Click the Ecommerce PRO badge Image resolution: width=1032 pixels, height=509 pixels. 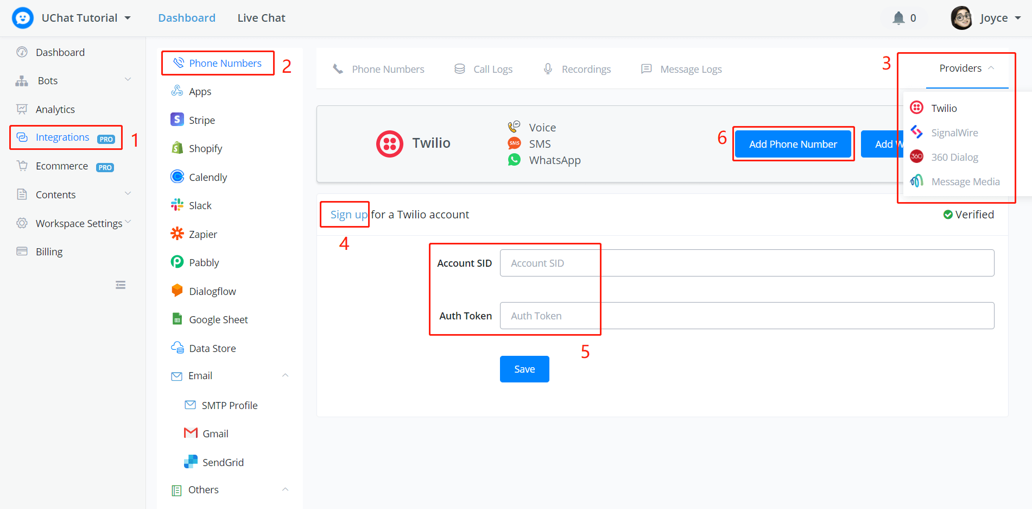coord(105,167)
